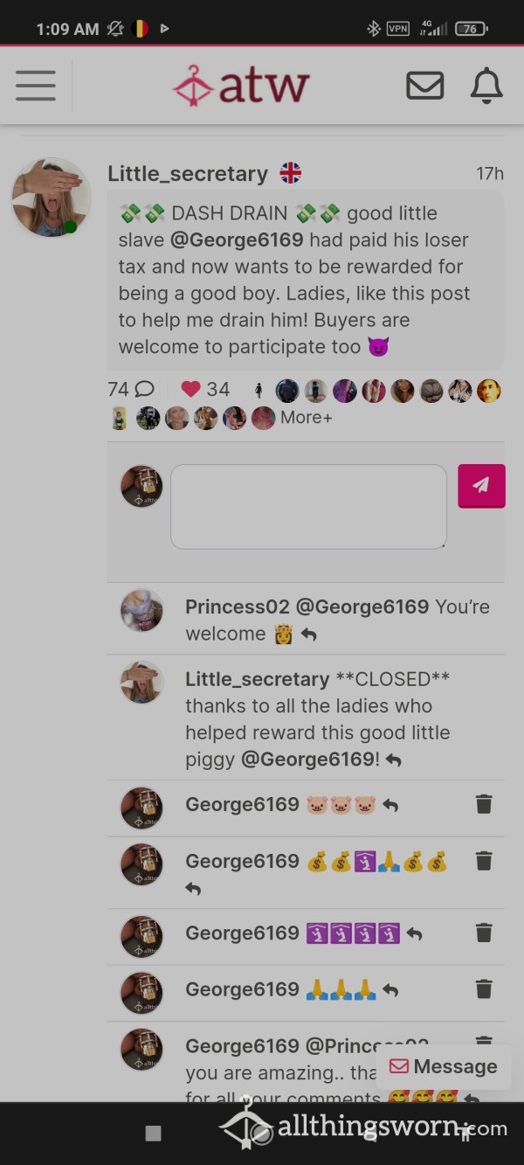View Little_secretary's profile picture
524x1165 pixels.
click(x=52, y=198)
